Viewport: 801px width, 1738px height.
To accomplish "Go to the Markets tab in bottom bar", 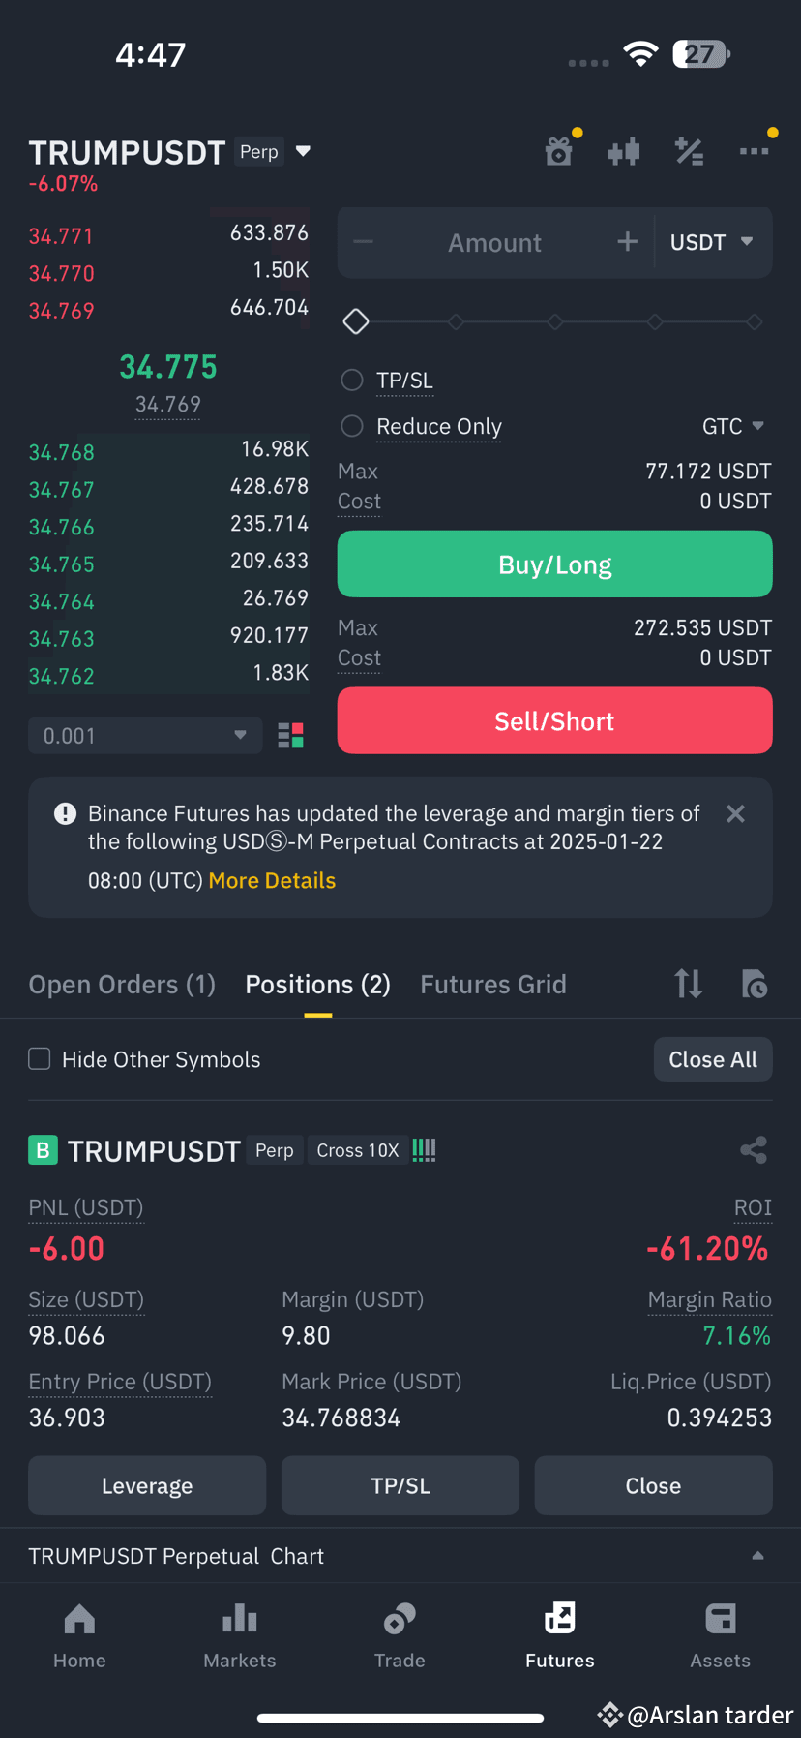I will pyautogui.click(x=240, y=1636).
